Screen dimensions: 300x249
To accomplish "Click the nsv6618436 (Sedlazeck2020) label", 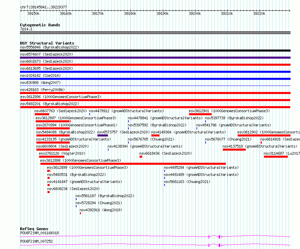I will click(166, 153).
